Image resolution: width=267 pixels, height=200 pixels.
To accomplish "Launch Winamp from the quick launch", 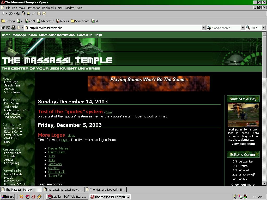I will click(x=39, y=197).
